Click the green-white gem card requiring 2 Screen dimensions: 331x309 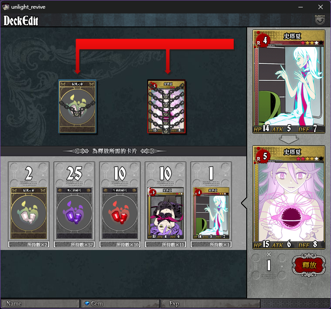tap(29, 204)
